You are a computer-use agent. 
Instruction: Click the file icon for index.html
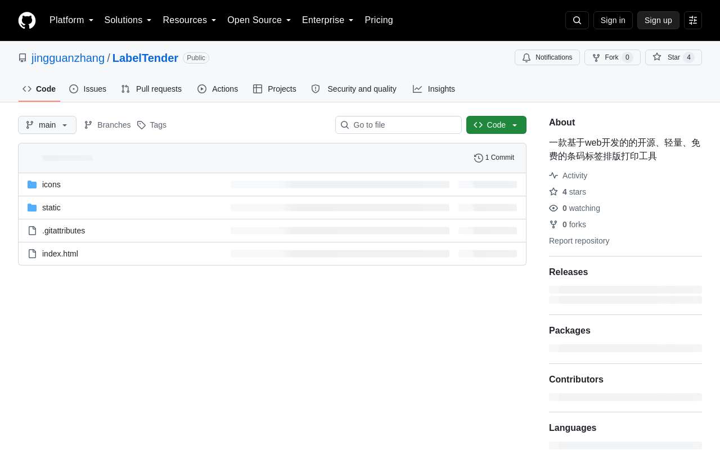click(32, 254)
